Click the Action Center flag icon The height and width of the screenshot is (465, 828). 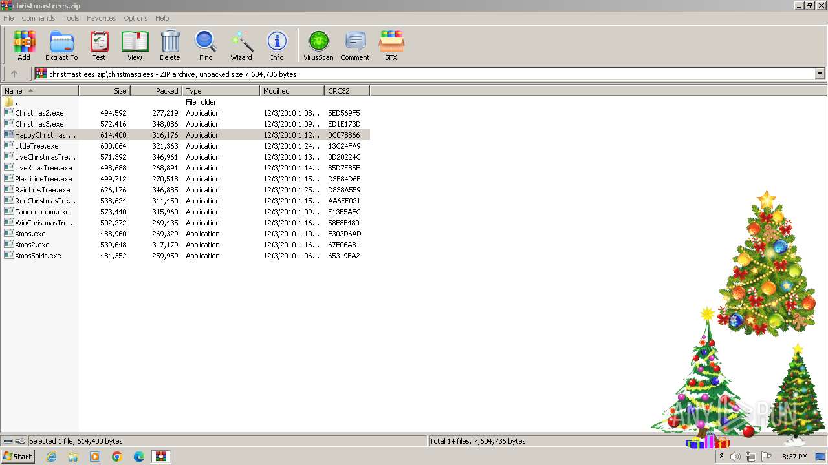[767, 457]
